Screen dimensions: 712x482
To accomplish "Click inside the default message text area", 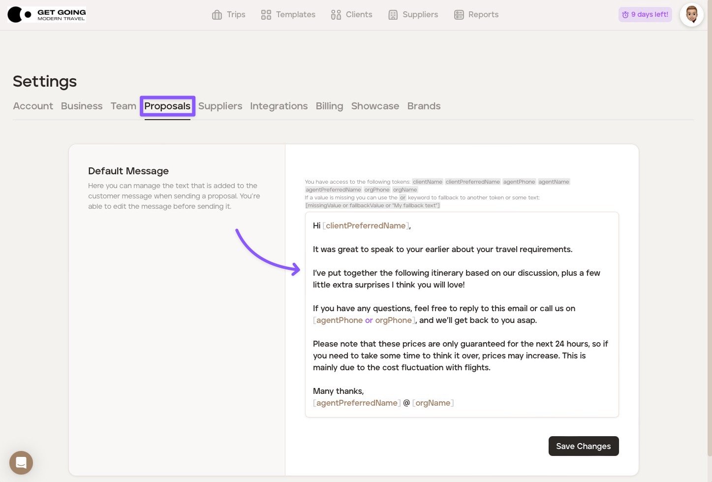I will 462,314.
